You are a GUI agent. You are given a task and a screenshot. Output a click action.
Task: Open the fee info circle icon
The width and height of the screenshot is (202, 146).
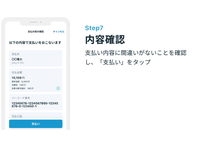(x=58, y=88)
